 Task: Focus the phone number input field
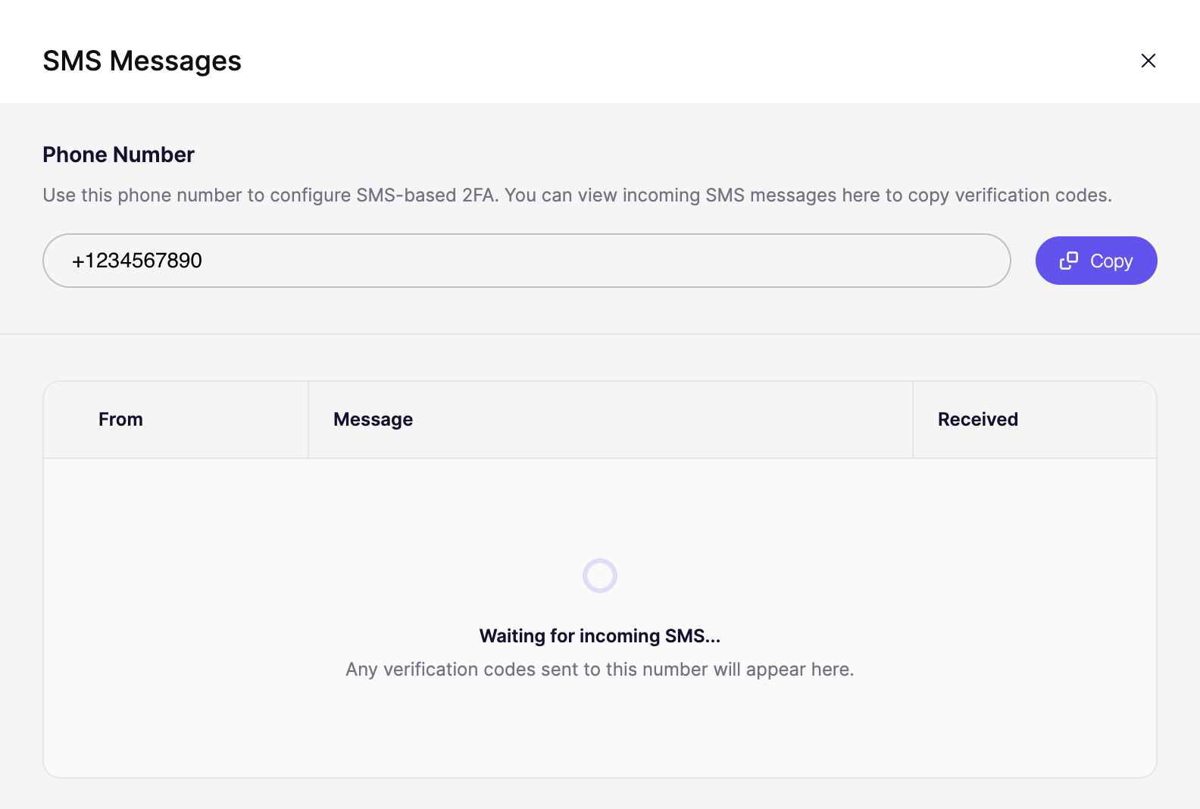(526, 261)
